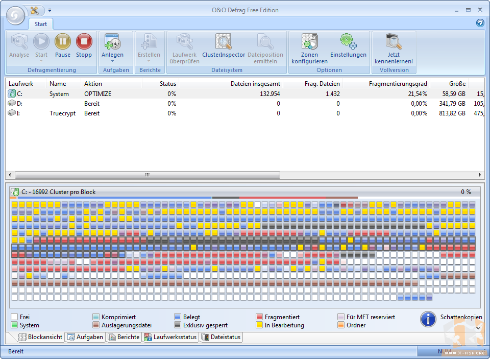Click the 813,82 GB size cell
This screenshot has height=359, width=490.
(452, 113)
